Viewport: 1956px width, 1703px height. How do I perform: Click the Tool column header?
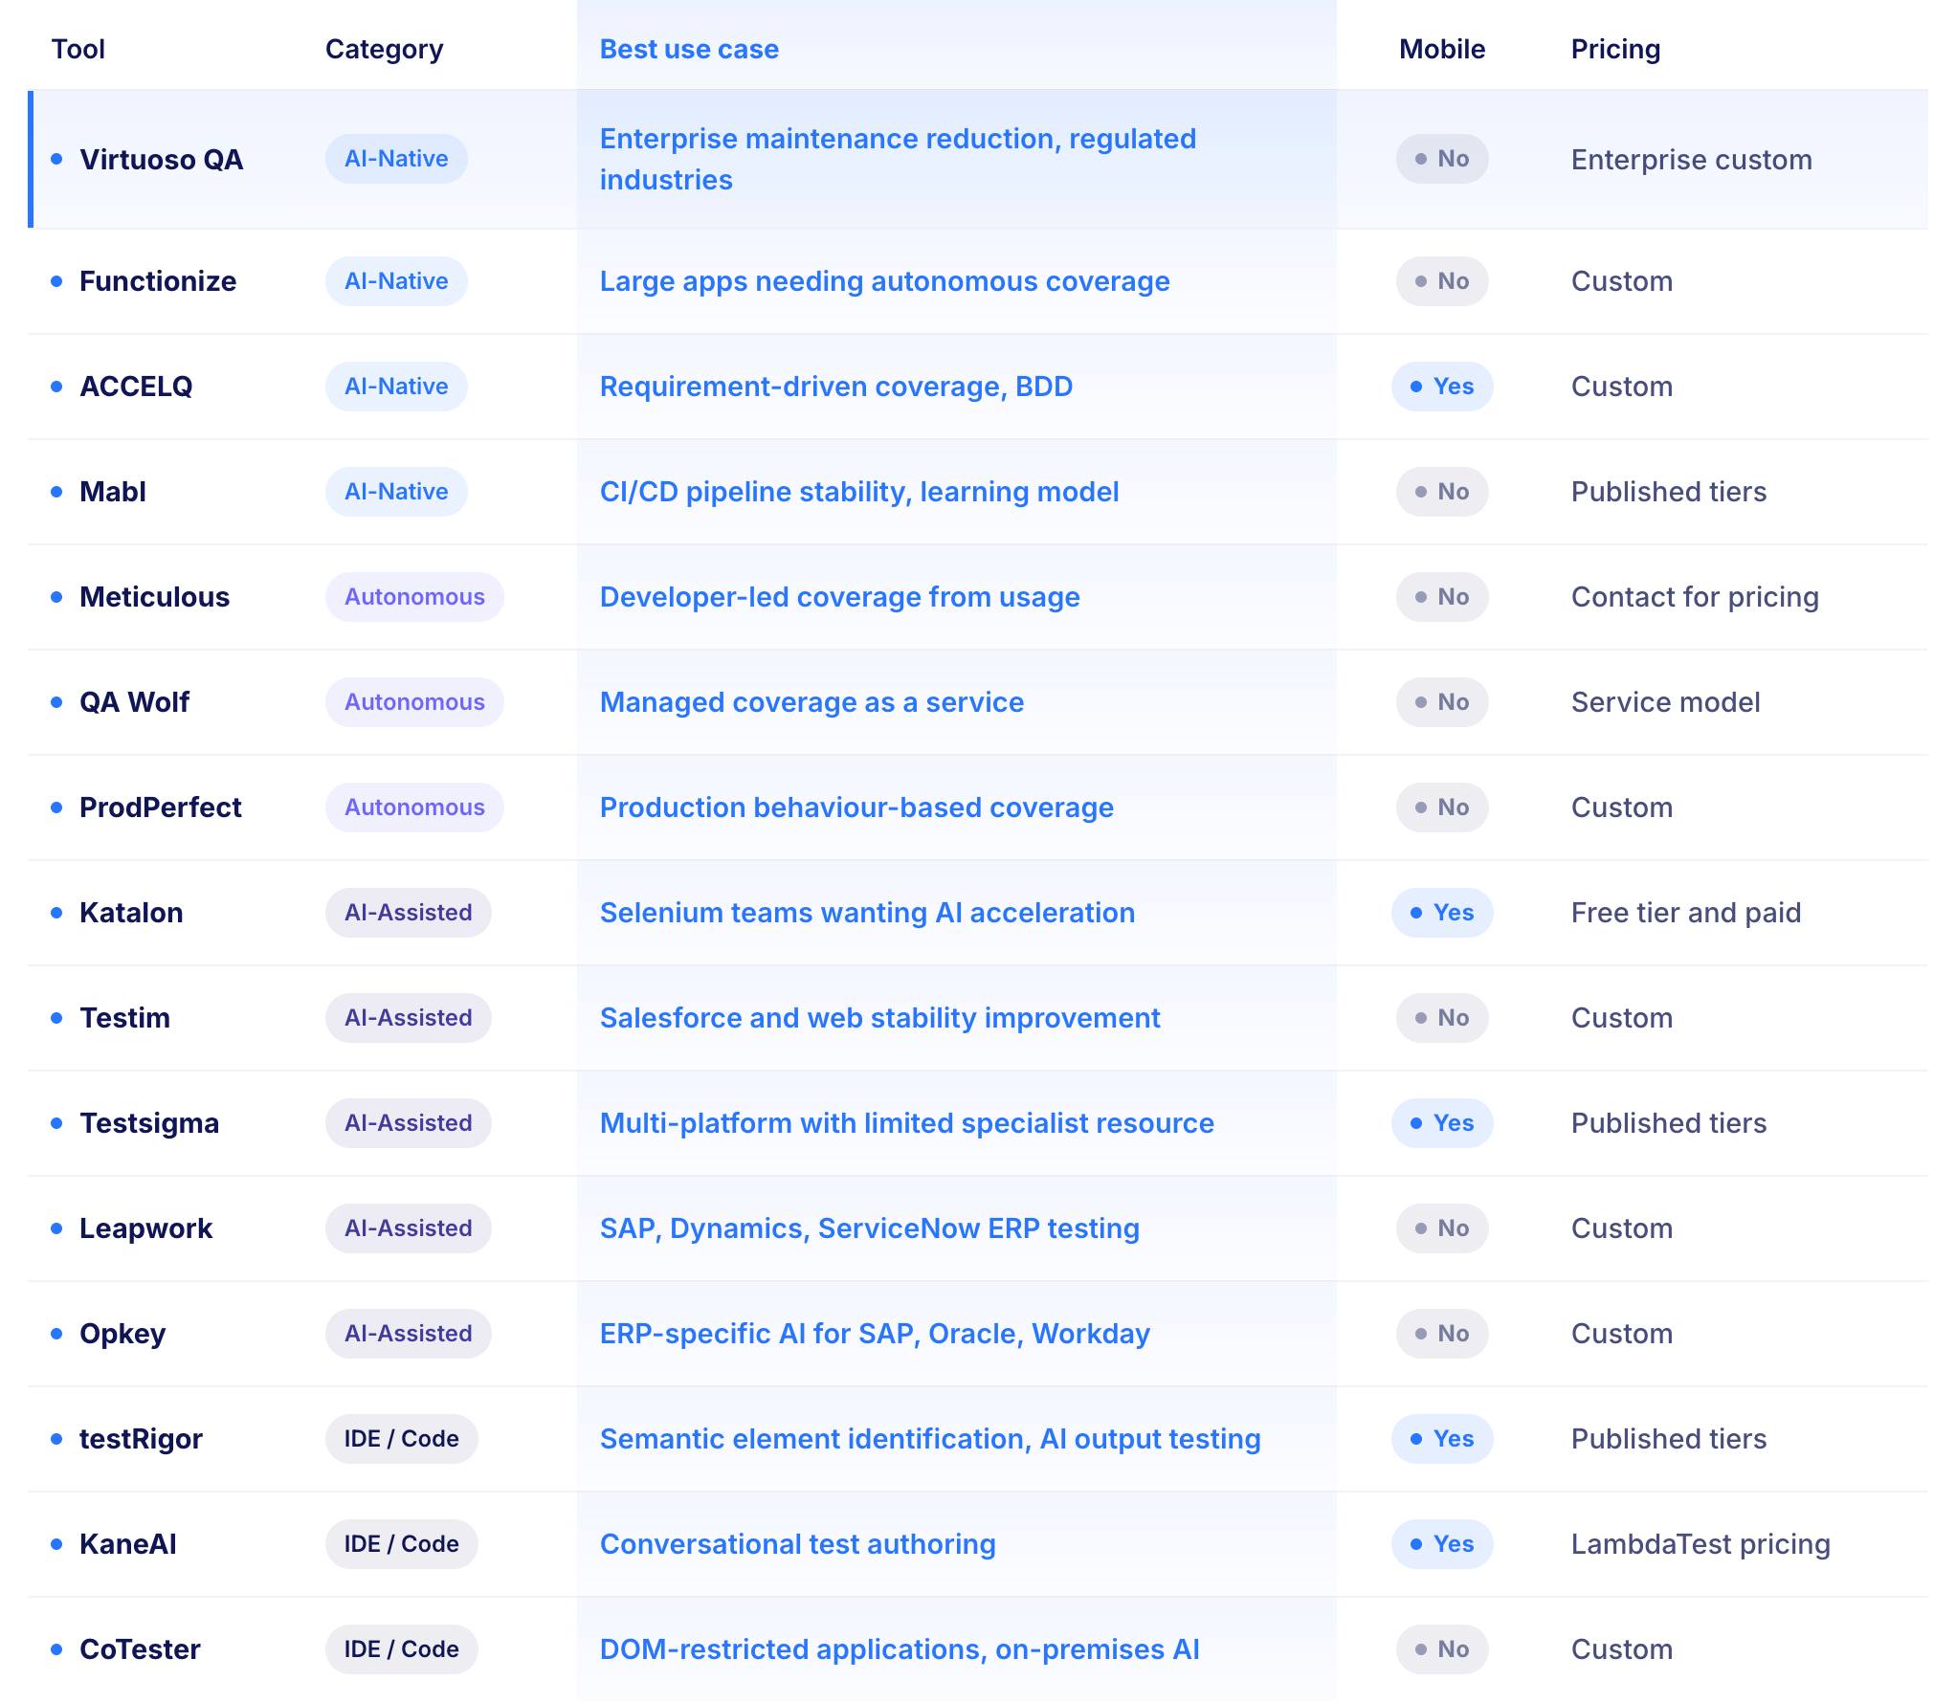(78, 49)
